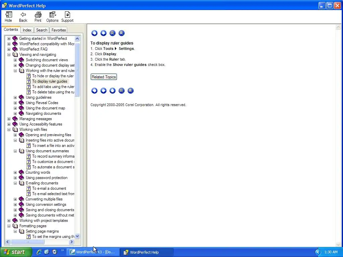The width and height of the screenshot is (343, 257).
Task: Select Converting multiple files topic
Action: tap(44, 199)
